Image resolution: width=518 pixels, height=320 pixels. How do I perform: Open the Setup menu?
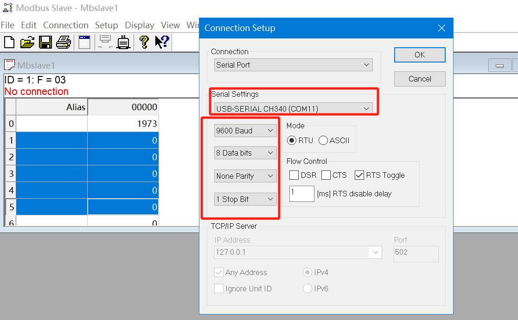(x=106, y=25)
